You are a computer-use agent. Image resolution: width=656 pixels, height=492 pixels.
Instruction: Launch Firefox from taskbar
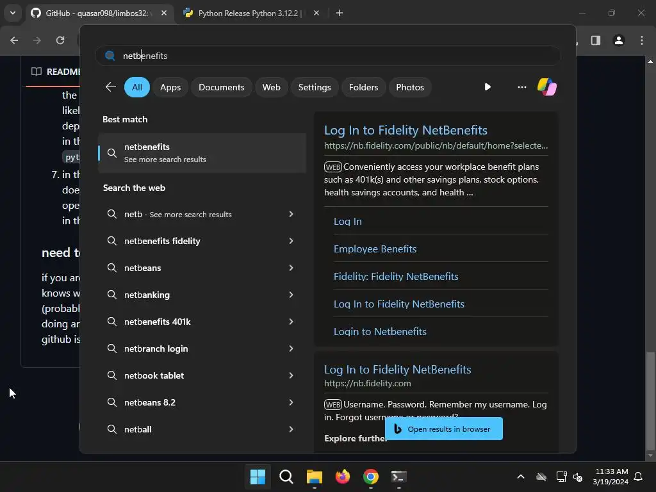click(343, 477)
